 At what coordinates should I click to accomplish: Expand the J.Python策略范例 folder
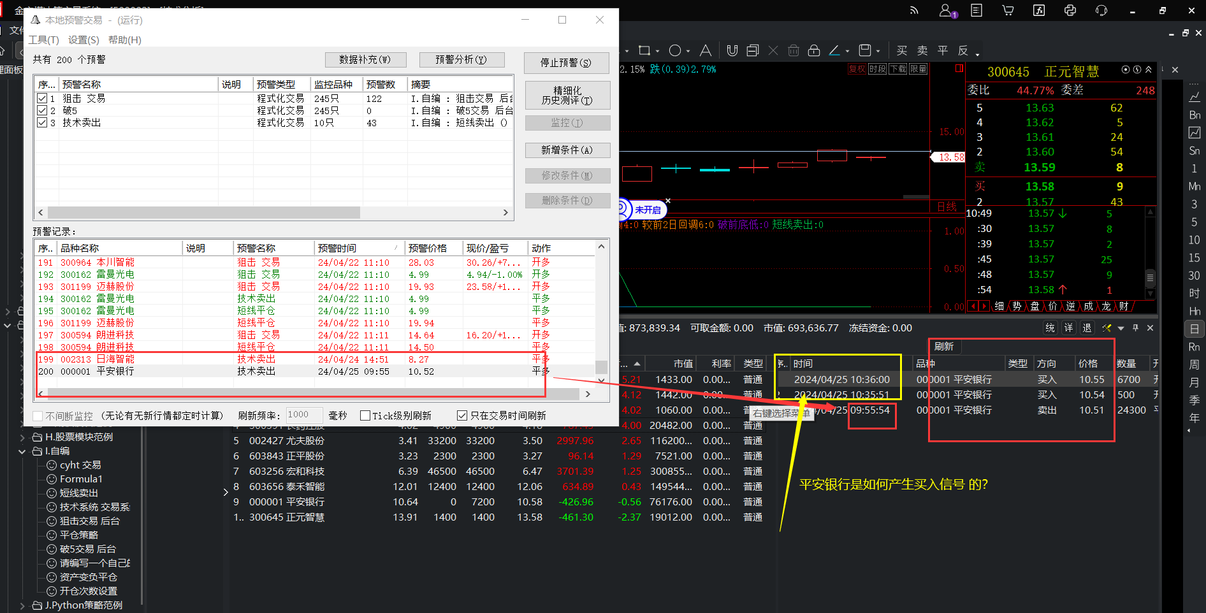(x=22, y=605)
